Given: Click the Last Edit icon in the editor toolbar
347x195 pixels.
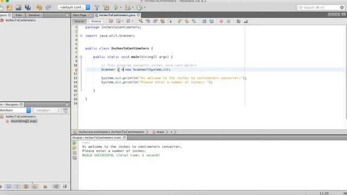Looking at the screenshot, I should coord(111,21).
